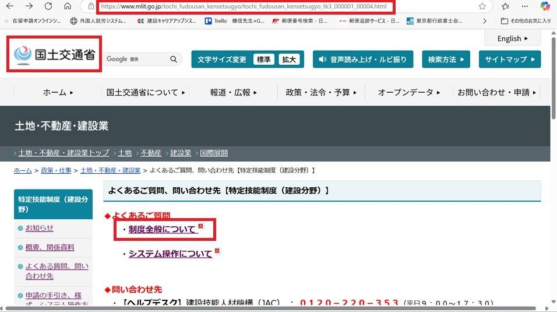Toggle 音声読み上げ・ルビ振り
This screenshot has height=312, width=557.
[363, 59]
